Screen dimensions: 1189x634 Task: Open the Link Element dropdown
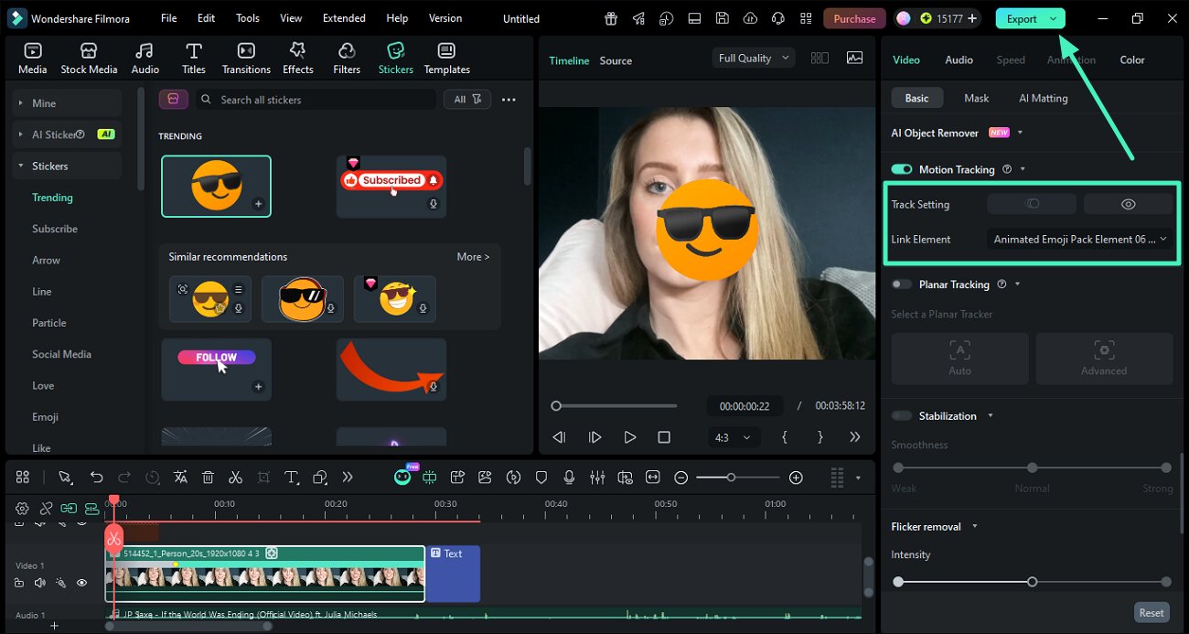1079,239
